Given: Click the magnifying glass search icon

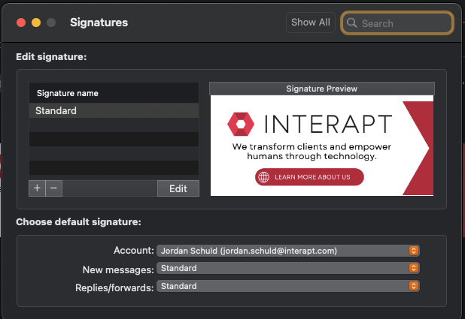Looking at the screenshot, I should coord(351,23).
